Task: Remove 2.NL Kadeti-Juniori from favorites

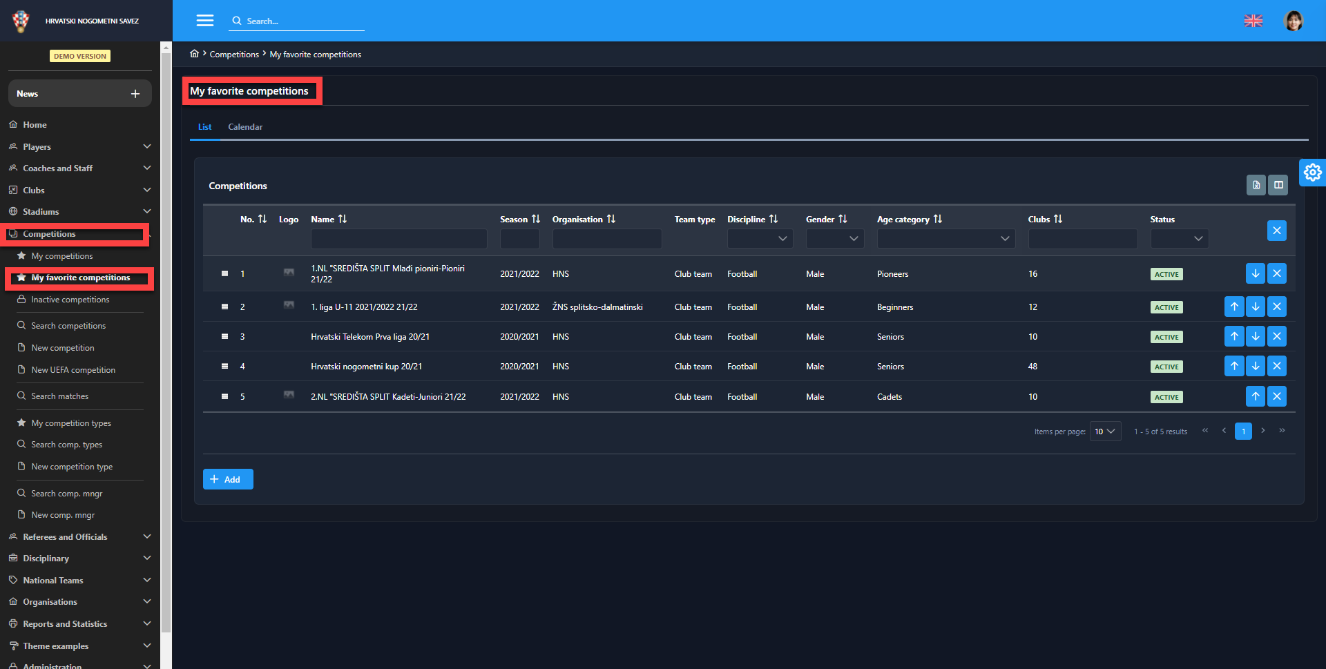Action: [1276, 397]
